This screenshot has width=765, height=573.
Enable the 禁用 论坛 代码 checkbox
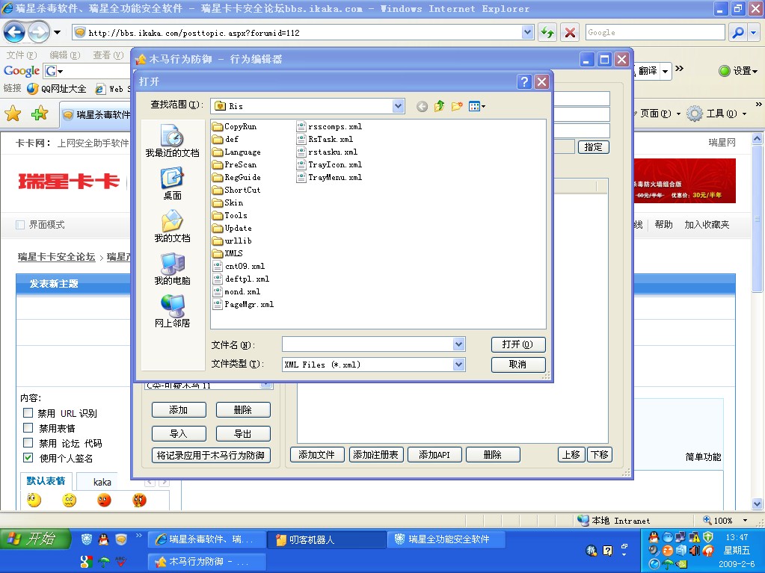28,443
